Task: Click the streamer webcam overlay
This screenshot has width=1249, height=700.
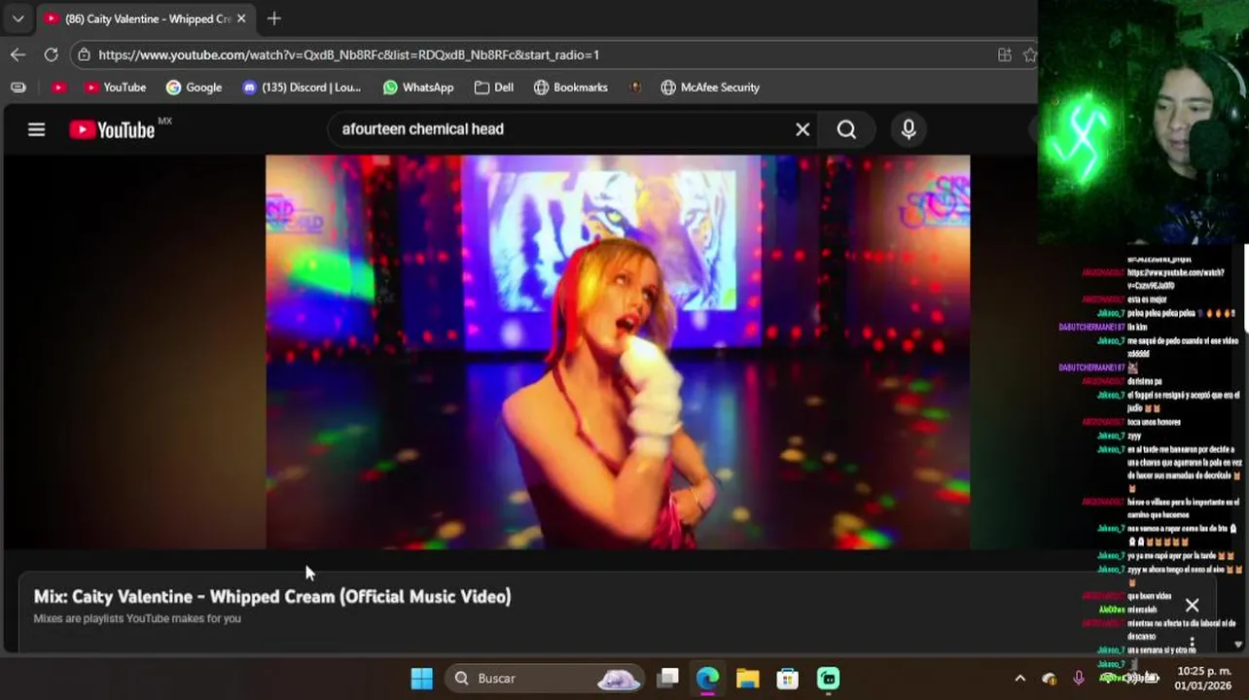Action: 1143,122
